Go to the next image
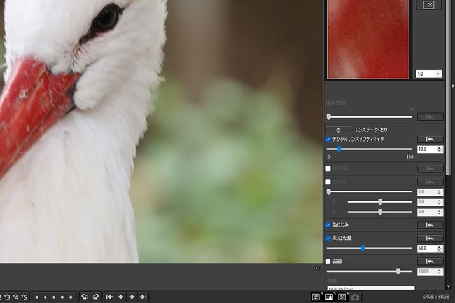Image resolution: width=455 pixels, height=303 pixels. pyautogui.click(x=132, y=297)
